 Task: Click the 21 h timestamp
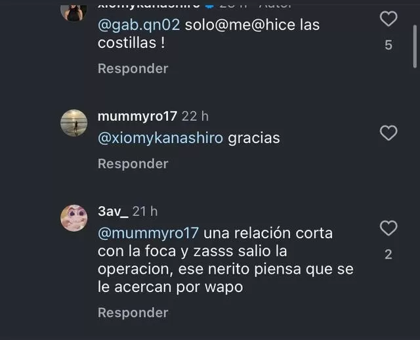click(145, 211)
